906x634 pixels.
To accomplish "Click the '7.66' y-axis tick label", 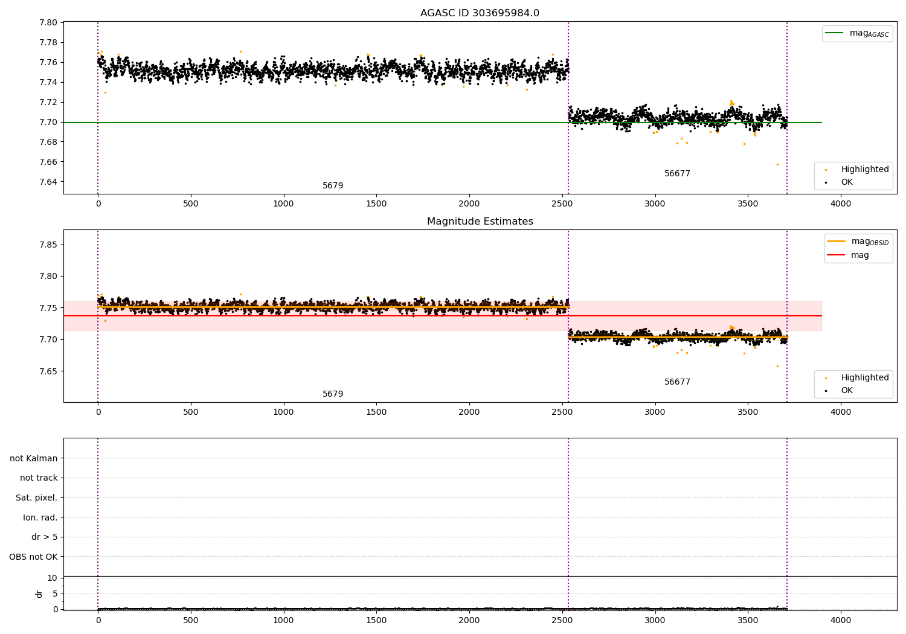I will point(48,162).
